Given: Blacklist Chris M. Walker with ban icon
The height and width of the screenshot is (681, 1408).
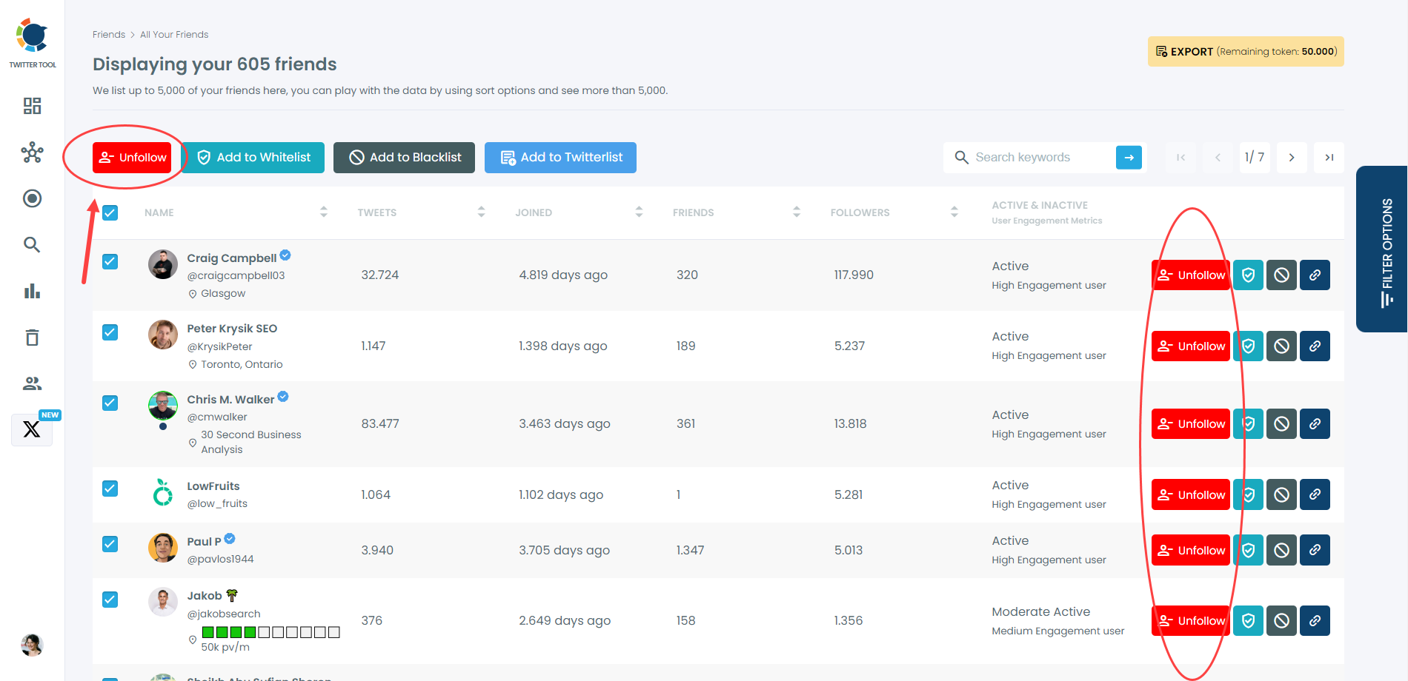Looking at the screenshot, I should [x=1282, y=424].
